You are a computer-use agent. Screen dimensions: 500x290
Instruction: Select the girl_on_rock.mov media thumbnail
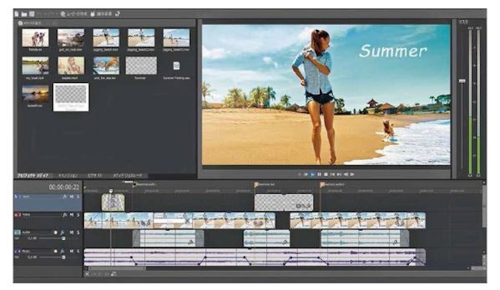tap(71, 38)
